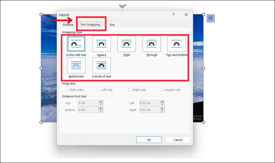
Task: Select the In line with text wrapping style
Action: click(x=76, y=44)
